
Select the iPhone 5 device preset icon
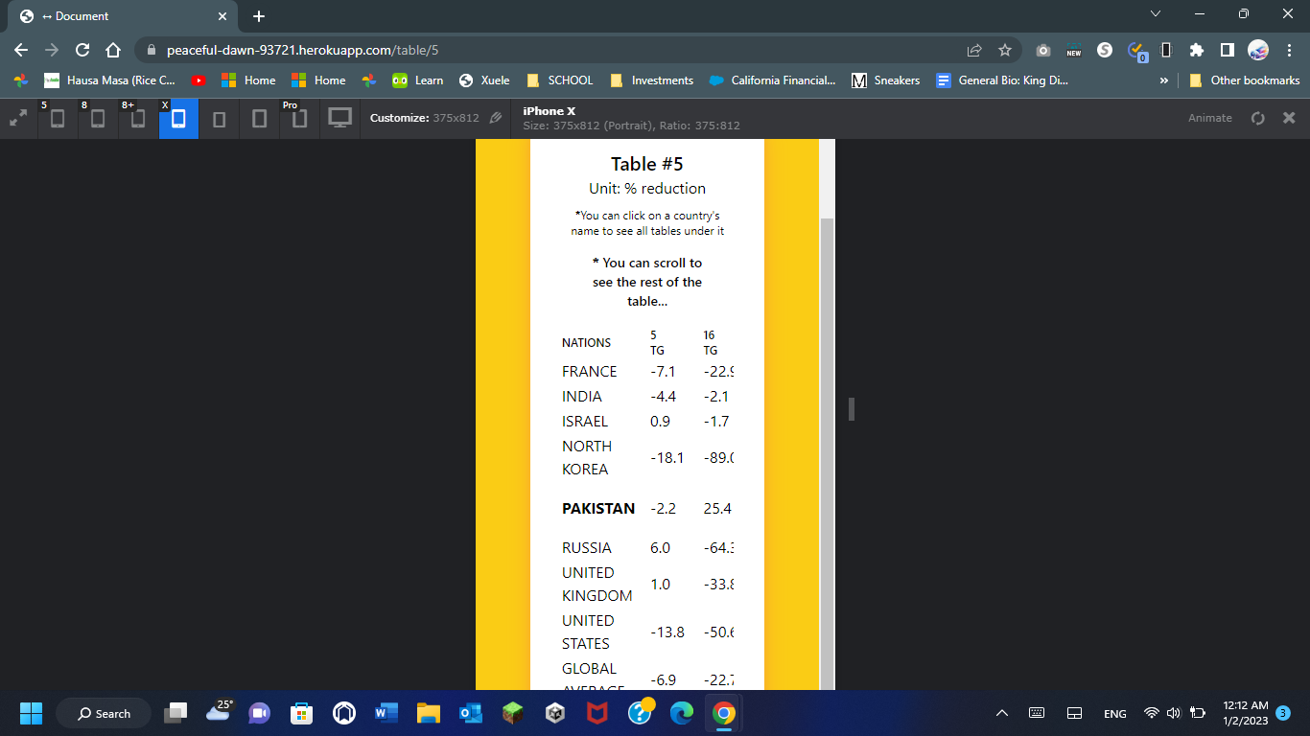pyautogui.click(x=58, y=119)
